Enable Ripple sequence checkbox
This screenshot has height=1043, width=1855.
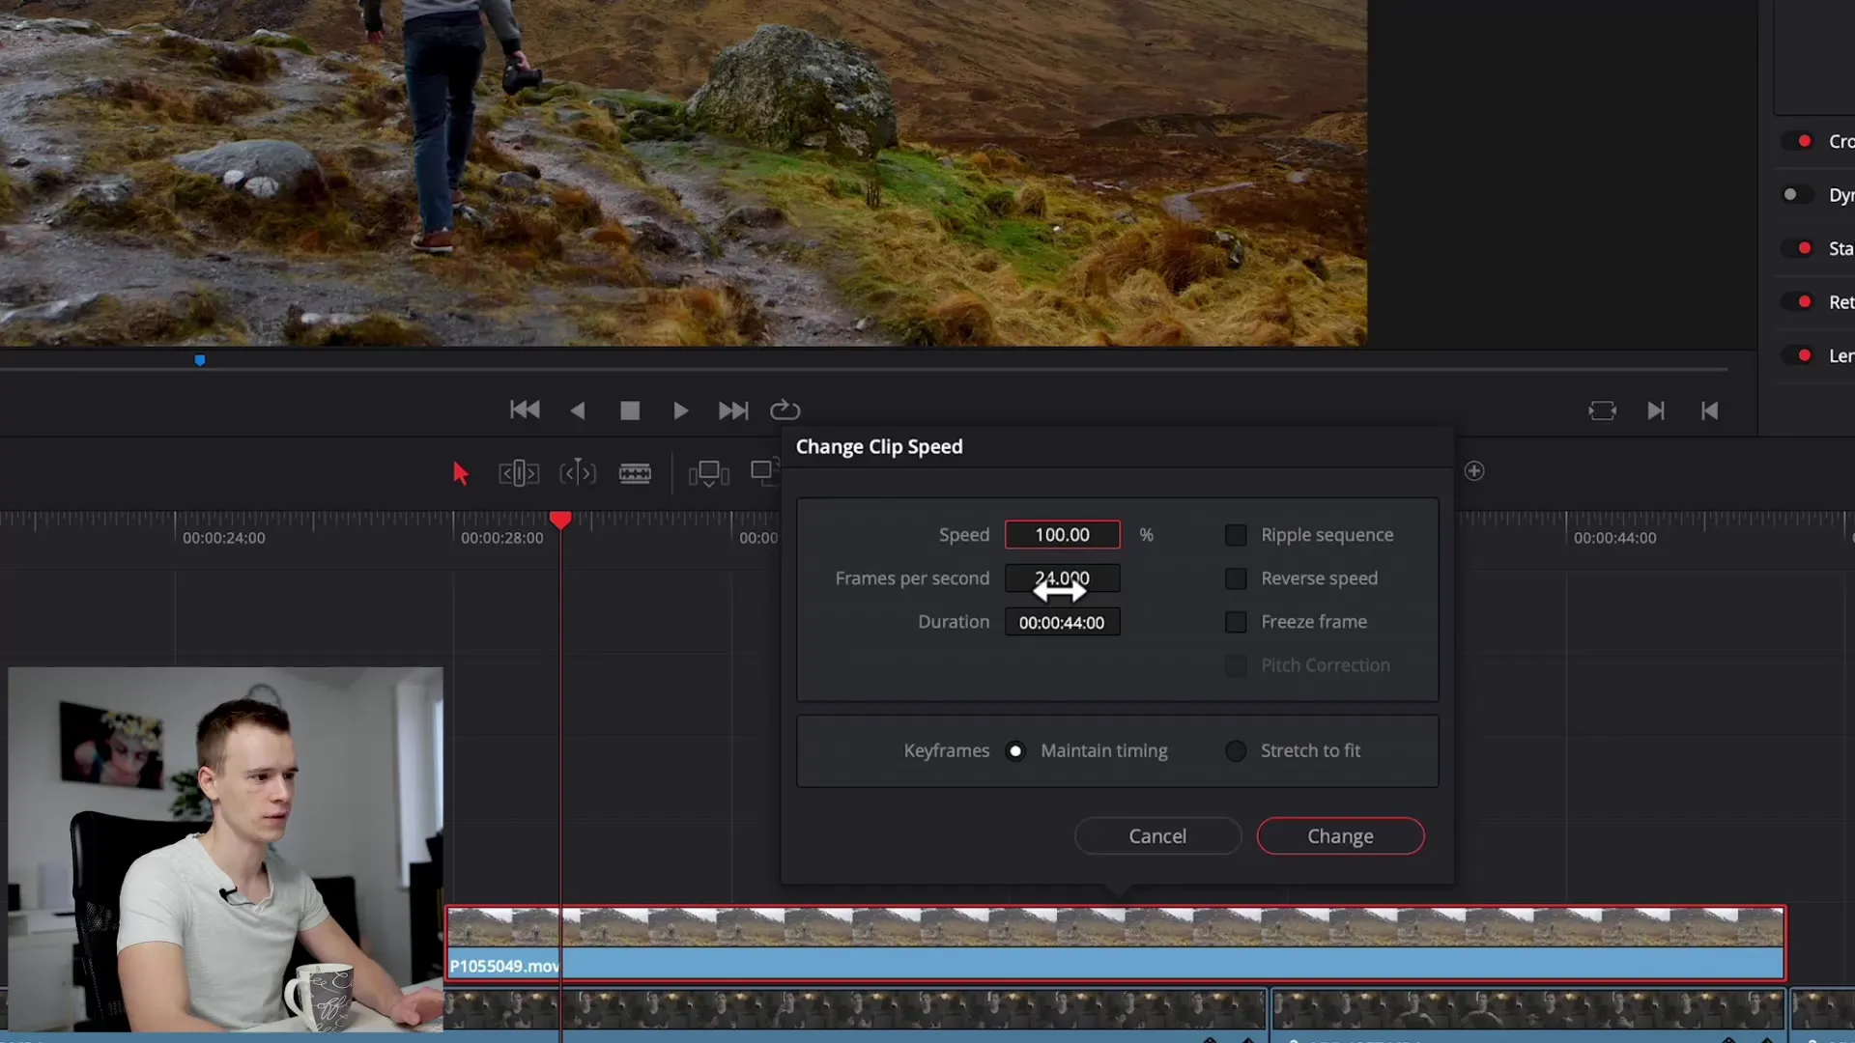point(1236,535)
